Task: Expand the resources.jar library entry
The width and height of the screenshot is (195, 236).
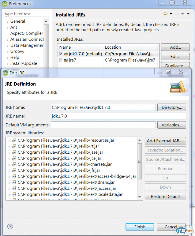Action: coord(9,141)
